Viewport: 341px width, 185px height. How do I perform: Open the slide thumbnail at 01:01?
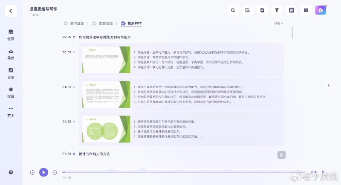(106, 94)
